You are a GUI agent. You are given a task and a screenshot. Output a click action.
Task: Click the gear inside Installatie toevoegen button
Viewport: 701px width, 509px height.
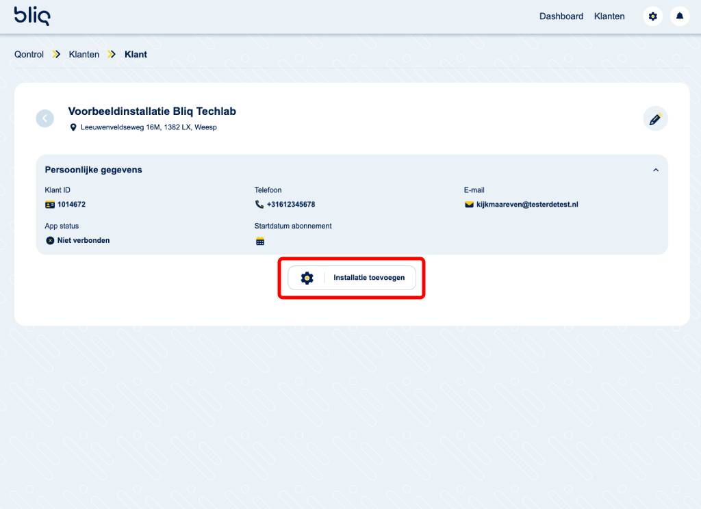pos(307,278)
